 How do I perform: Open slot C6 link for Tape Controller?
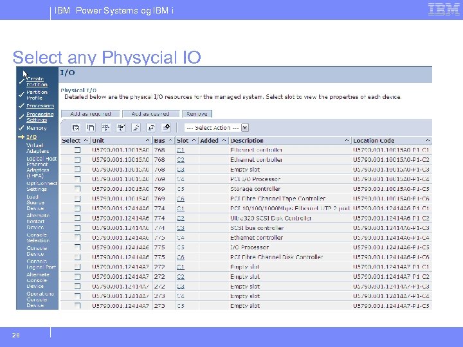pyautogui.click(x=181, y=199)
